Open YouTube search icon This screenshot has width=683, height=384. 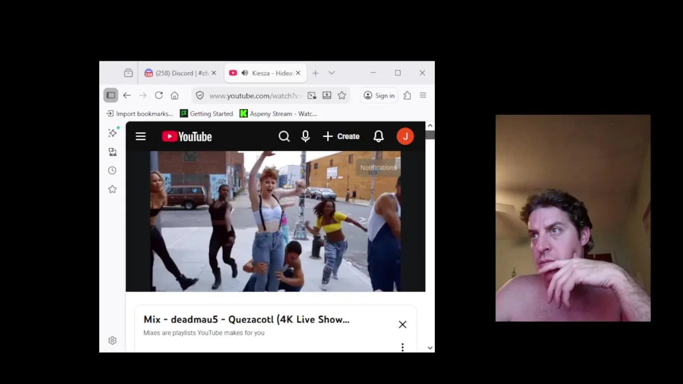coord(284,137)
